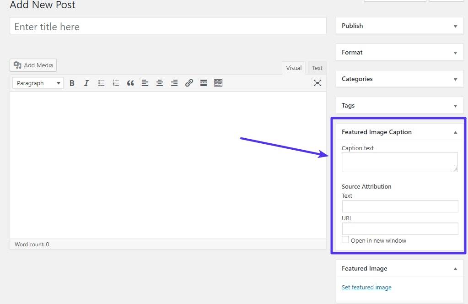Viewport: 468px width, 304px height.
Task: Enter distraction-free fullscreen writing mode
Action: click(317, 83)
